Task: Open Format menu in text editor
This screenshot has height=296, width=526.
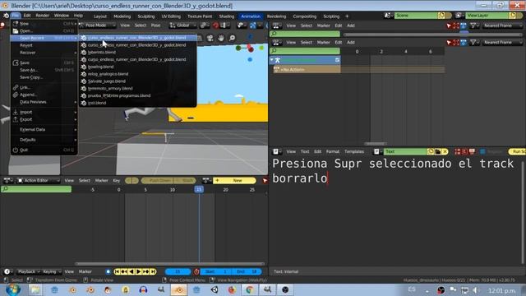Action: [x=333, y=151]
